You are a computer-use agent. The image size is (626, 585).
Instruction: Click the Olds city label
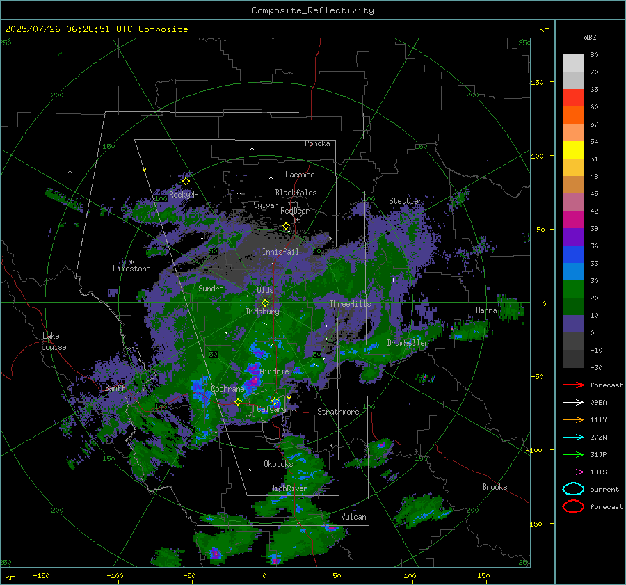point(265,290)
